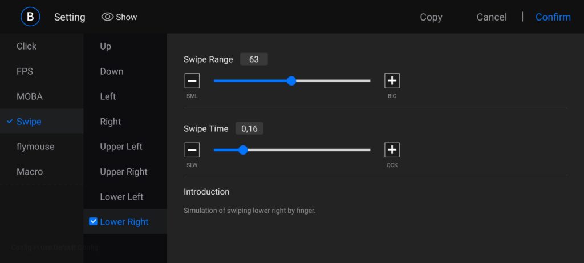Click the Swipe Range value field
The height and width of the screenshot is (263, 584).
(254, 59)
